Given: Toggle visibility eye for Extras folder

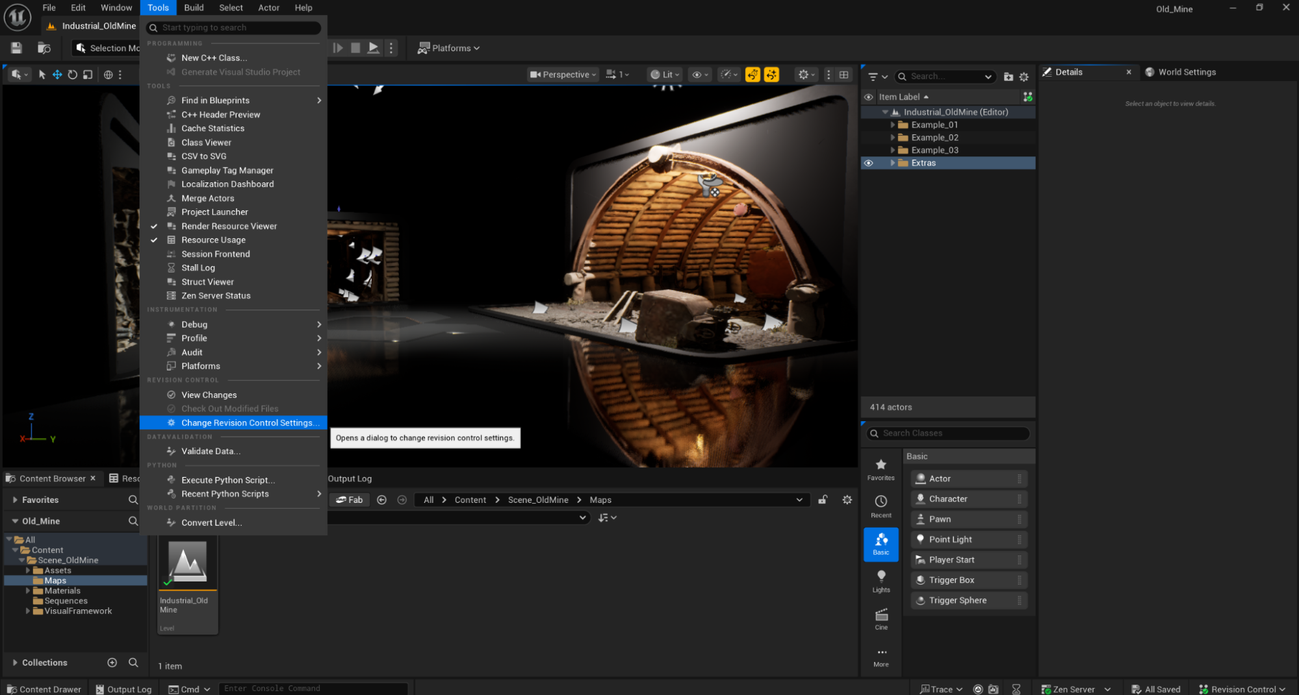Looking at the screenshot, I should pyautogui.click(x=868, y=163).
